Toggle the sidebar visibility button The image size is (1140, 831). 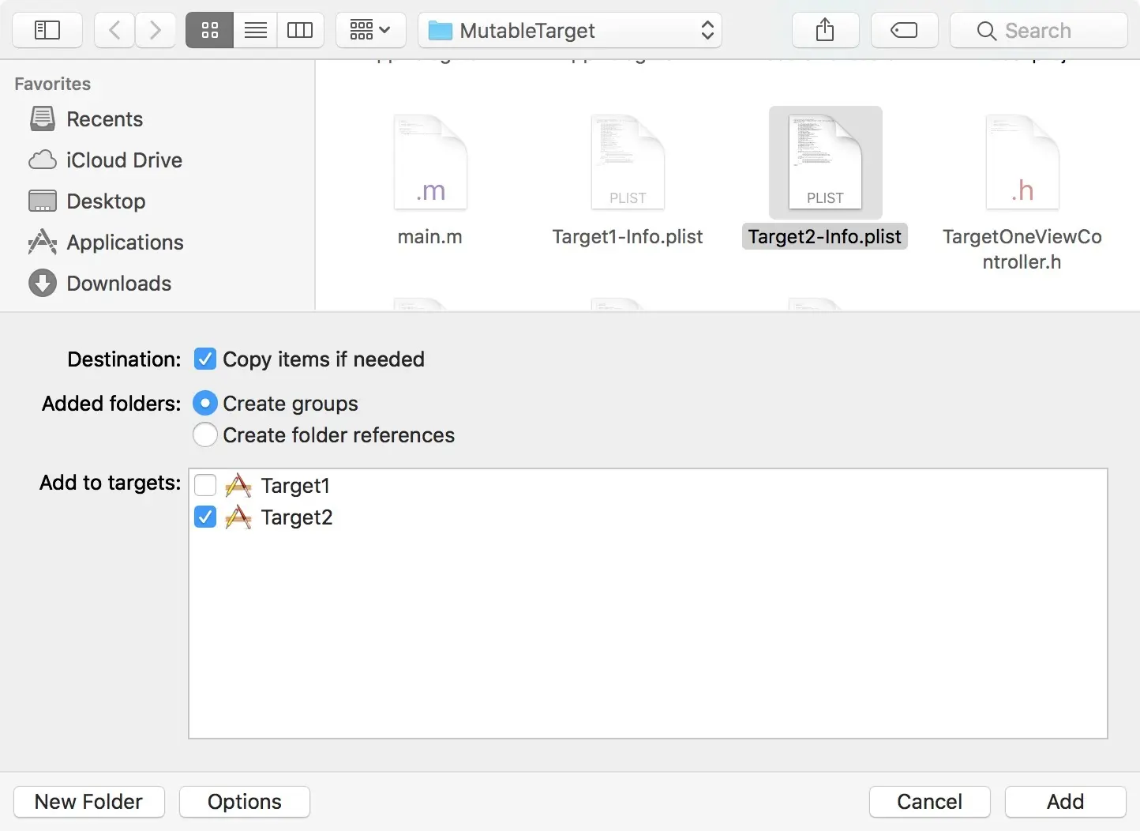coord(48,31)
